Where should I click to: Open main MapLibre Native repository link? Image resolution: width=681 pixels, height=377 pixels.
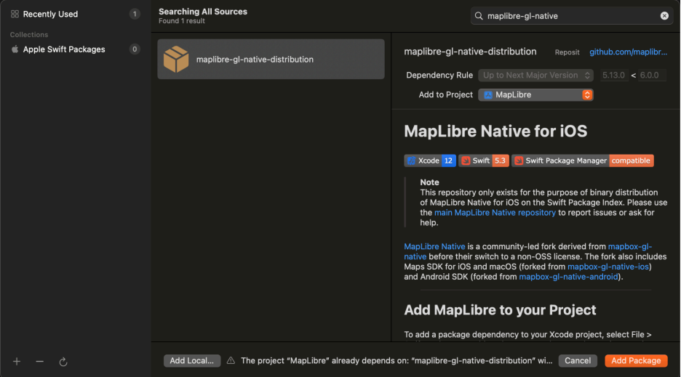(495, 213)
